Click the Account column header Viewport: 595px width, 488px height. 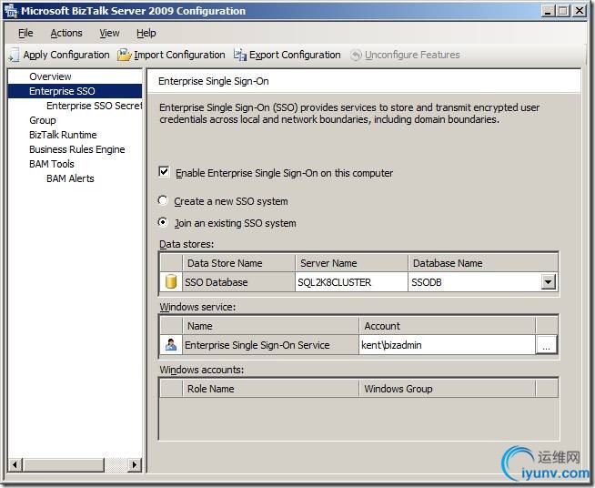coord(447,326)
